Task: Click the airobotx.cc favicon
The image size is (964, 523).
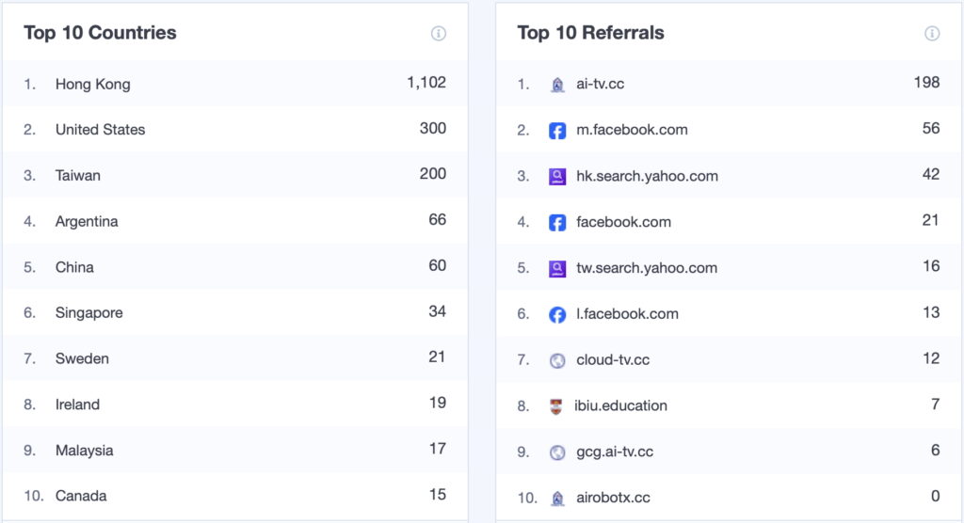Action: [x=557, y=499]
